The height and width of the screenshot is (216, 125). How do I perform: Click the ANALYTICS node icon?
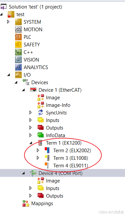[18, 67]
